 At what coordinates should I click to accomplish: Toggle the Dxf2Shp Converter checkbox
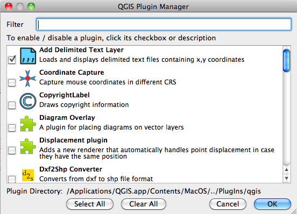(x=12, y=179)
